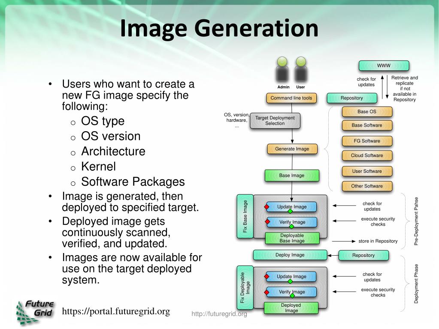Click the User person icon
The height and width of the screenshot is (329, 439).
[301, 69]
